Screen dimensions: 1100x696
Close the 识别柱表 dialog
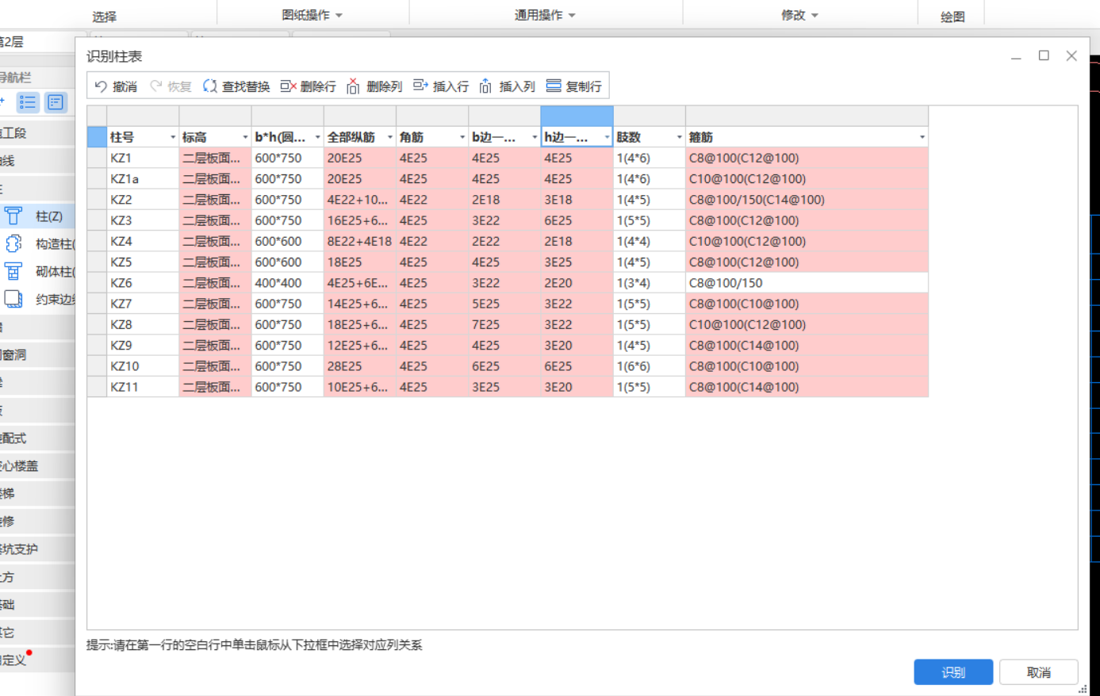pyautogui.click(x=1071, y=55)
